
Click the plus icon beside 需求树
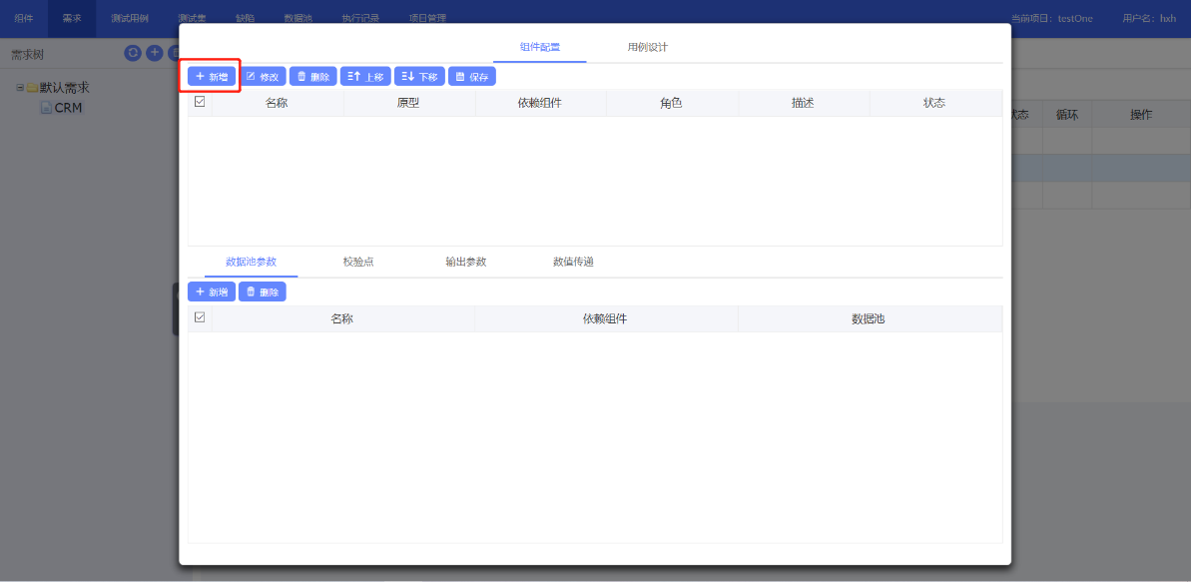click(155, 53)
